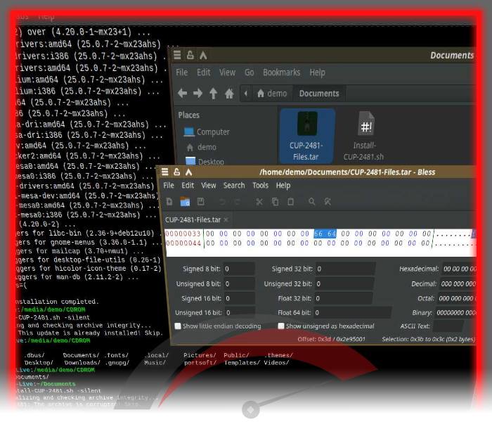Open file manager Edit menu
This screenshot has width=492, height=422.
click(204, 72)
